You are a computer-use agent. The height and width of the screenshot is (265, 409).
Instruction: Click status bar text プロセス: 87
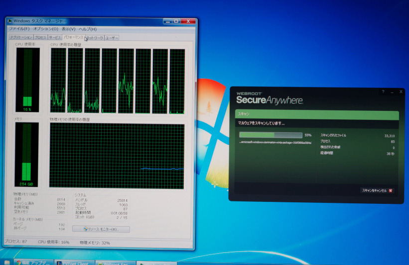[16, 241]
